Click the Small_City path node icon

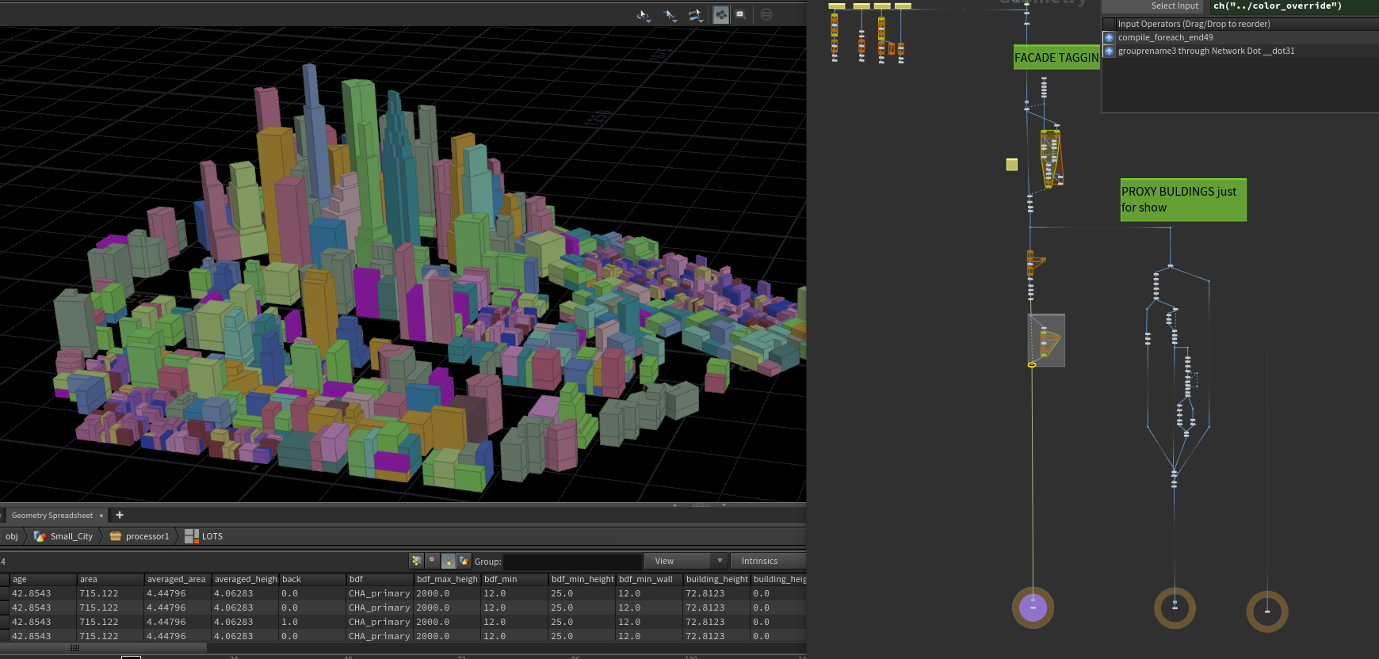pyautogui.click(x=40, y=536)
